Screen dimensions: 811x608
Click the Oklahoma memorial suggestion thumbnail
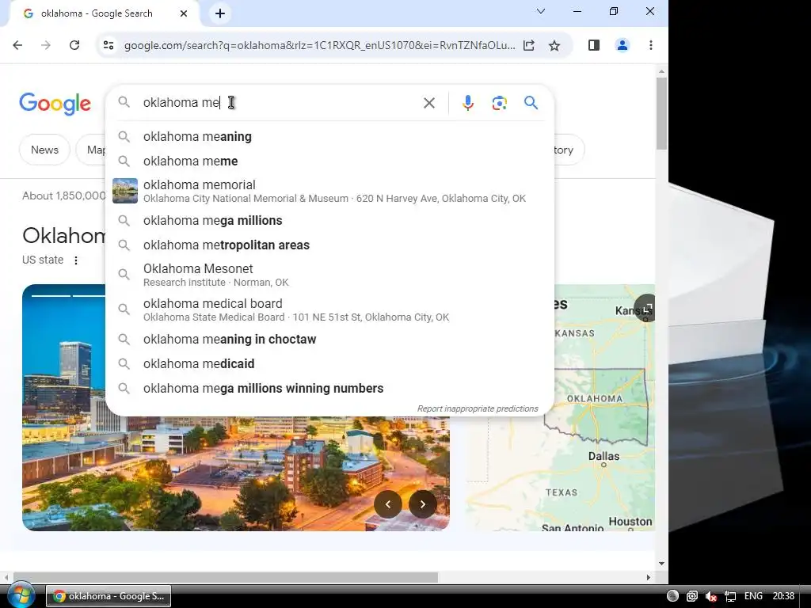(x=125, y=191)
